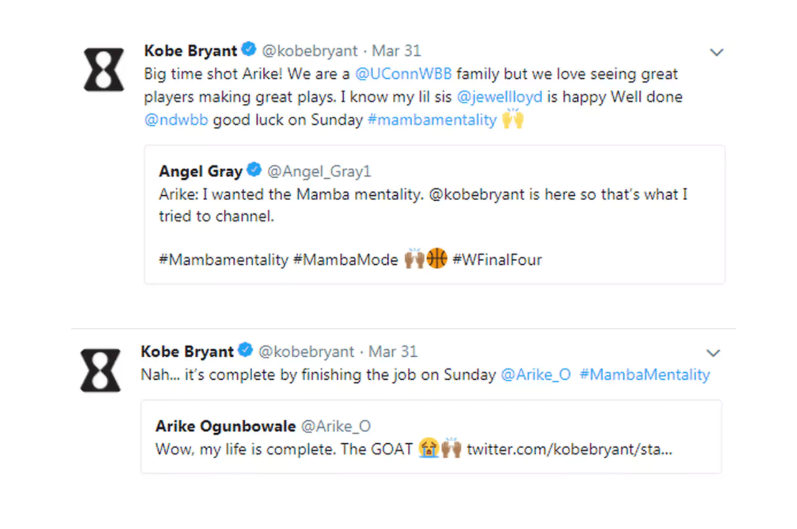Click verified badge beside Angel Gray

click(254, 170)
